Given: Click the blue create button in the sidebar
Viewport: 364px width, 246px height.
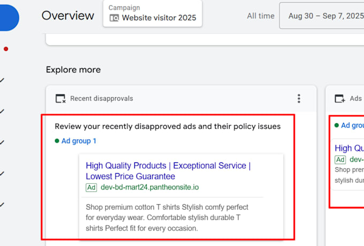Looking at the screenshot, I should (9, 18).
